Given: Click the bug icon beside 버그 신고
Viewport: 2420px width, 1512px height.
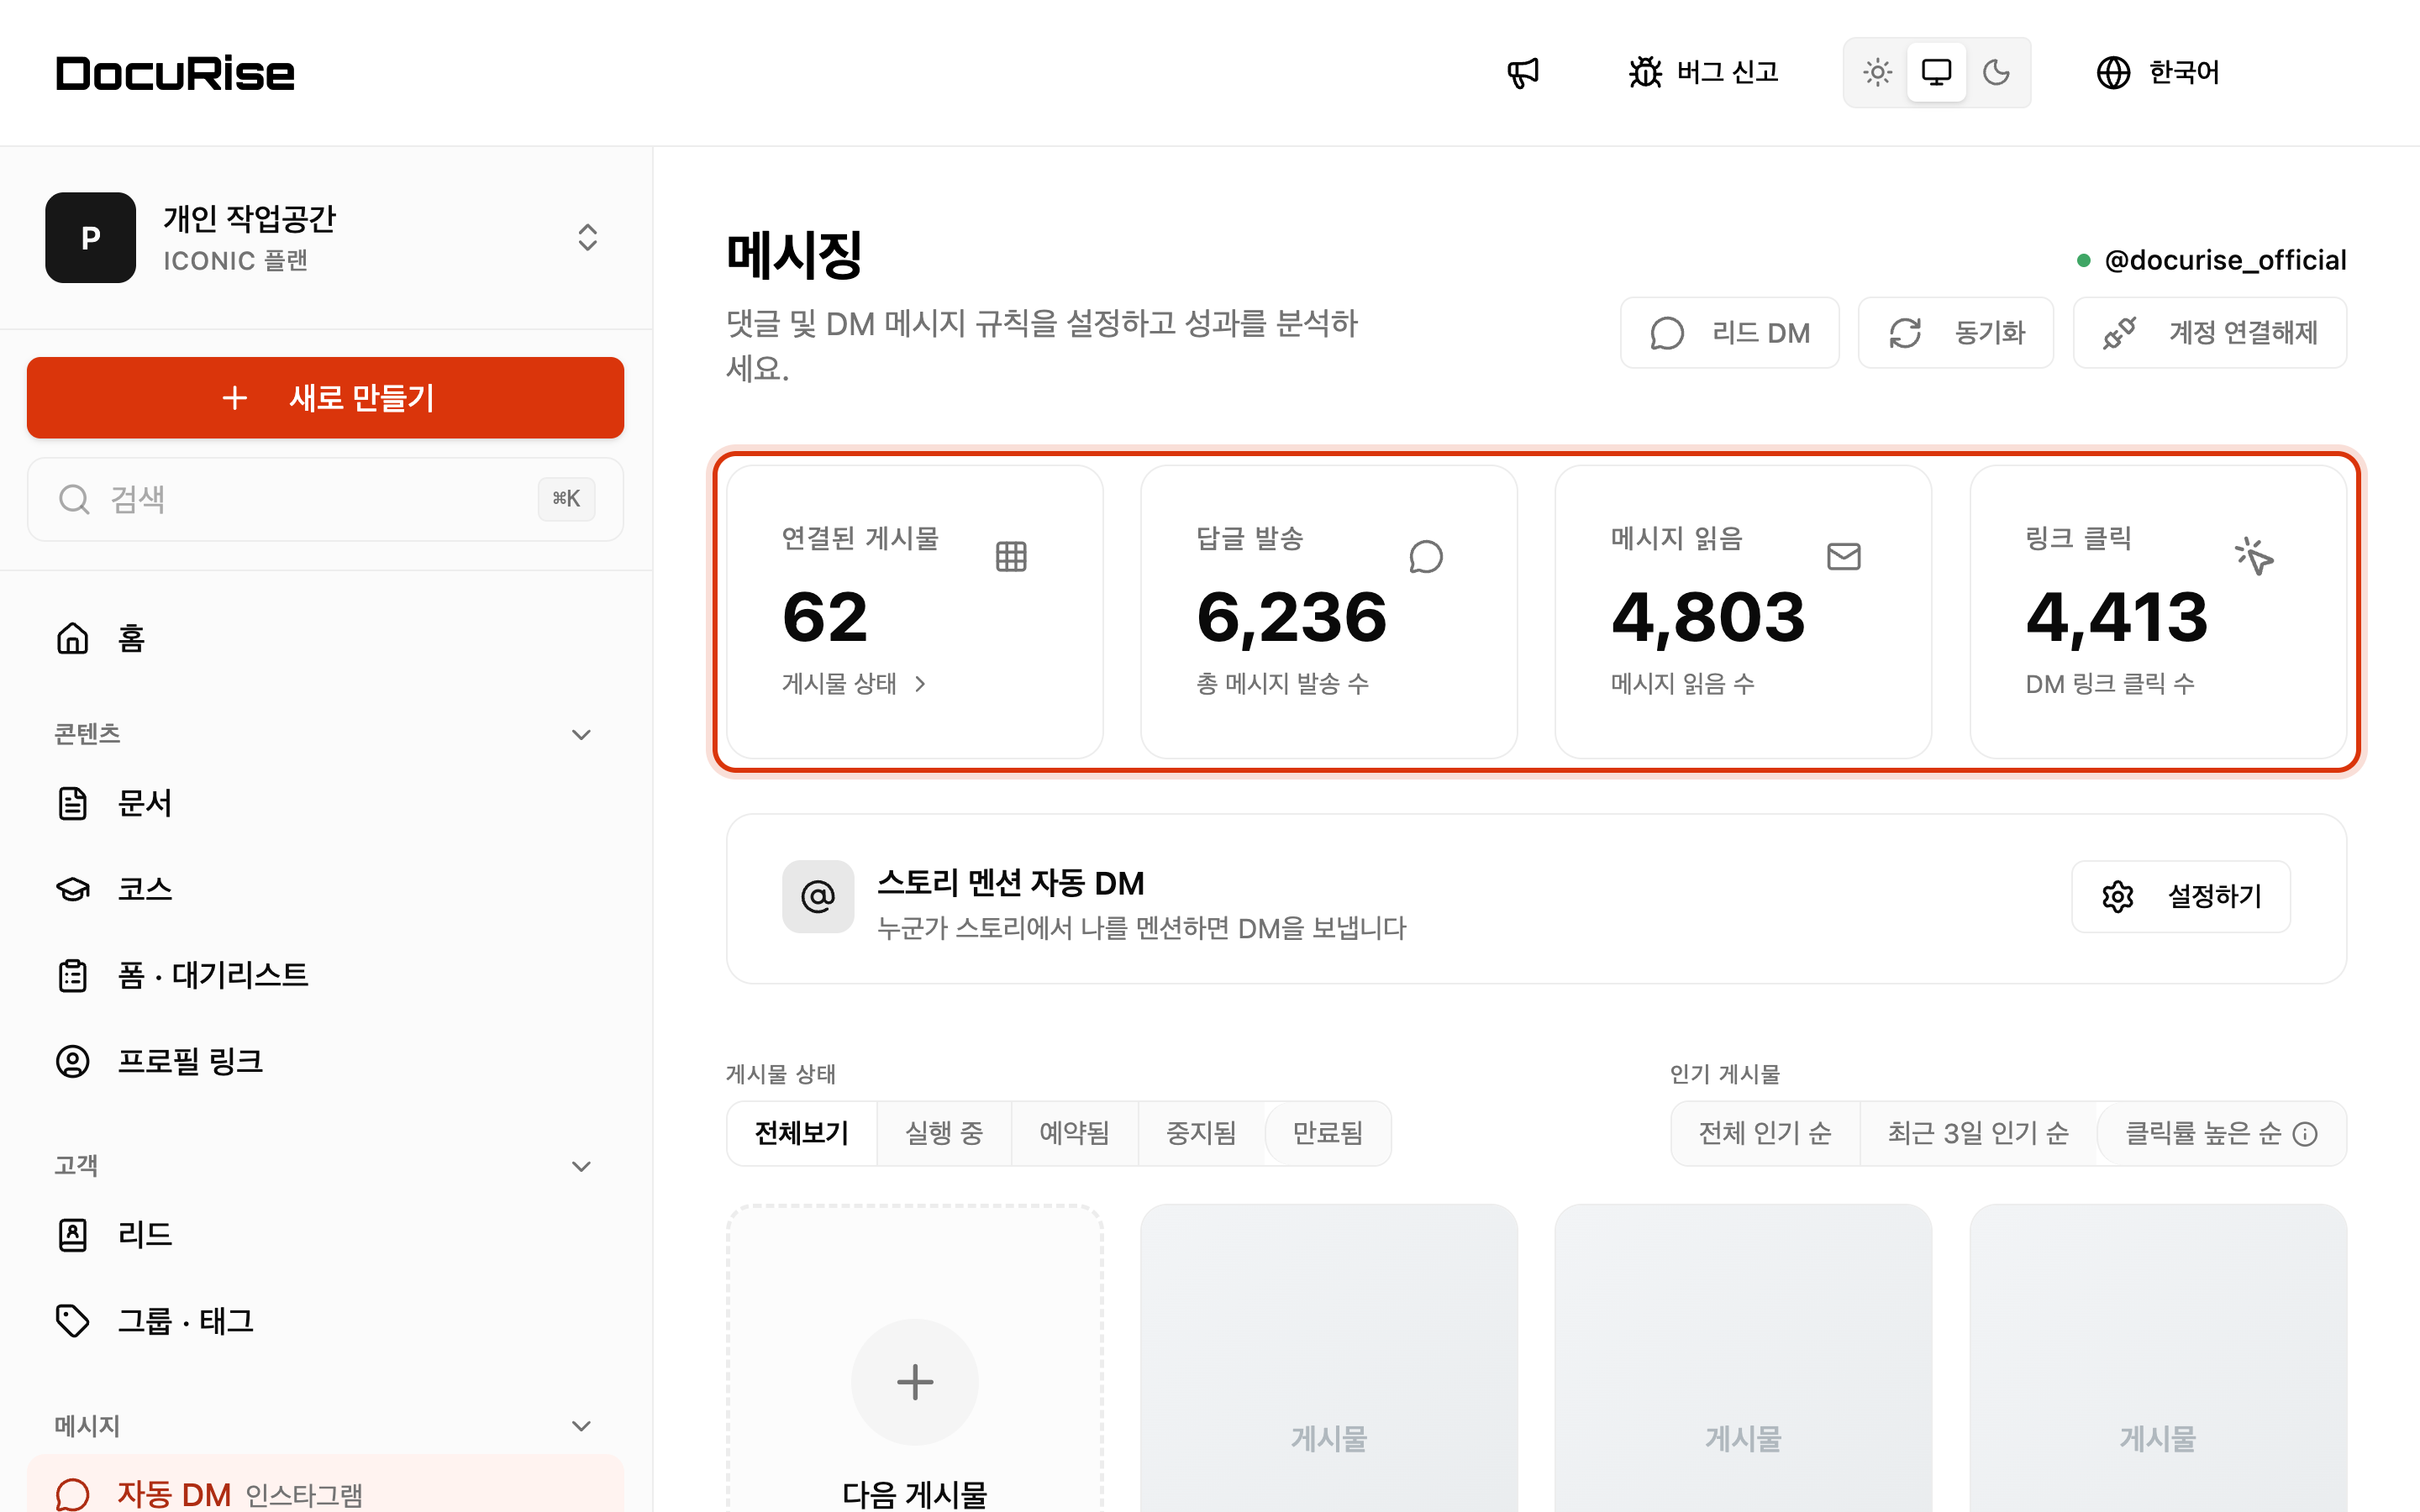Looking at the screenshot, I should click(1644, 72).
